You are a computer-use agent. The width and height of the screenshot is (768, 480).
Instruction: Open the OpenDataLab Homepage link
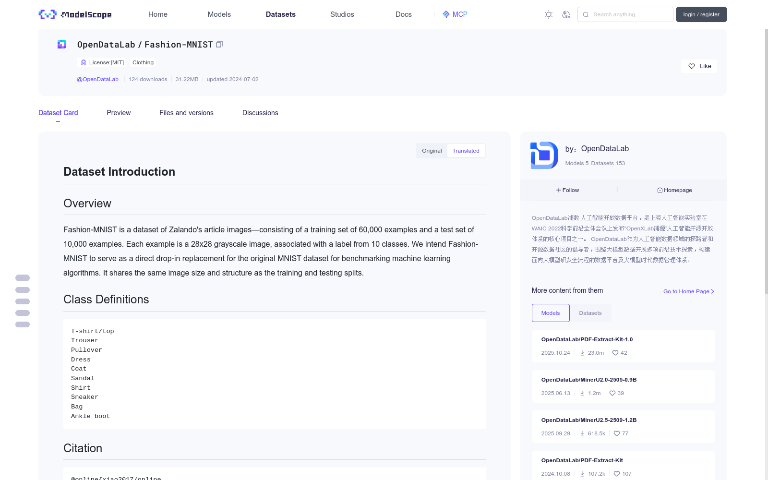(674, 190)
